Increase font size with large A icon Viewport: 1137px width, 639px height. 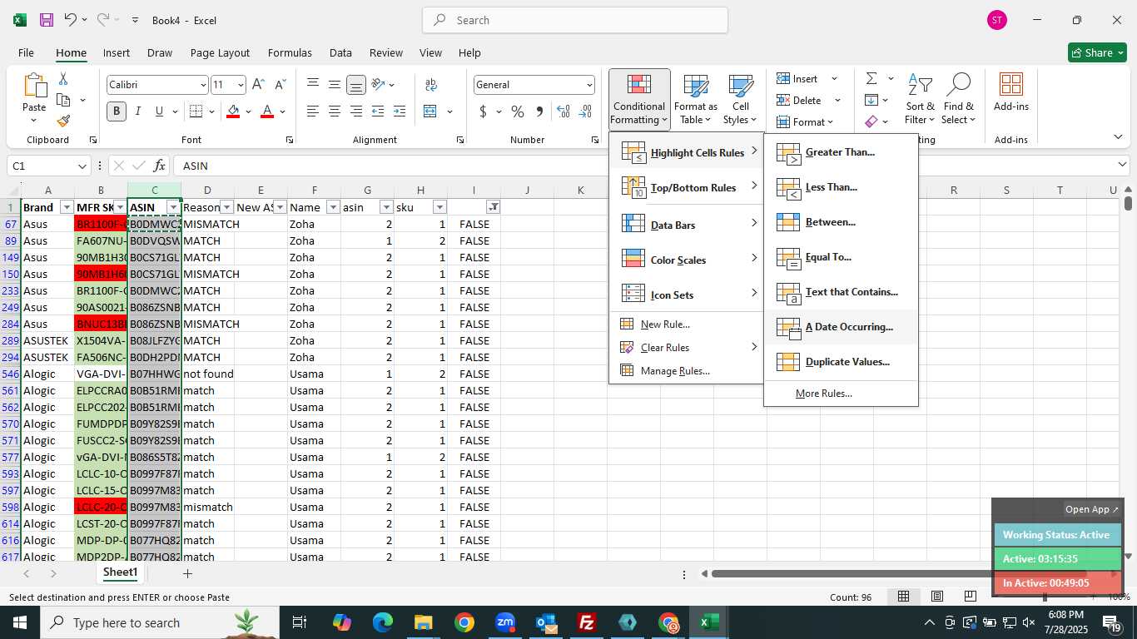pyautogui.click(x=258, y=85)
